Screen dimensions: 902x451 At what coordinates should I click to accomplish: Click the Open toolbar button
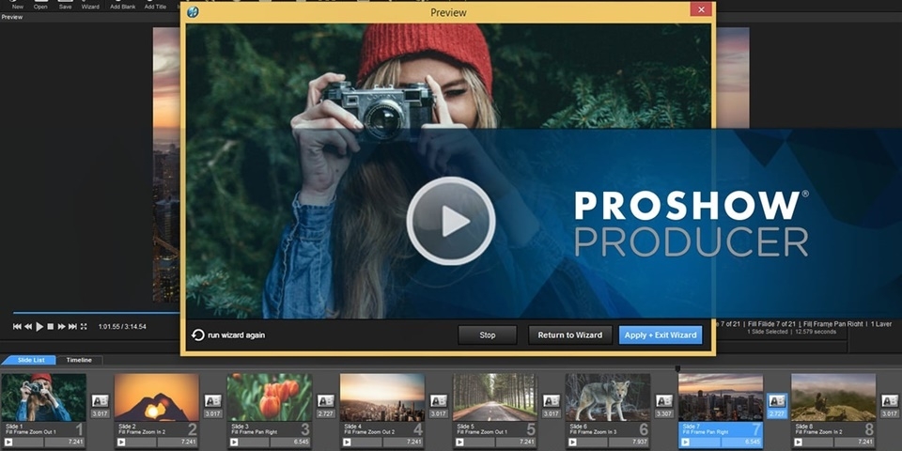click(40, 5)
